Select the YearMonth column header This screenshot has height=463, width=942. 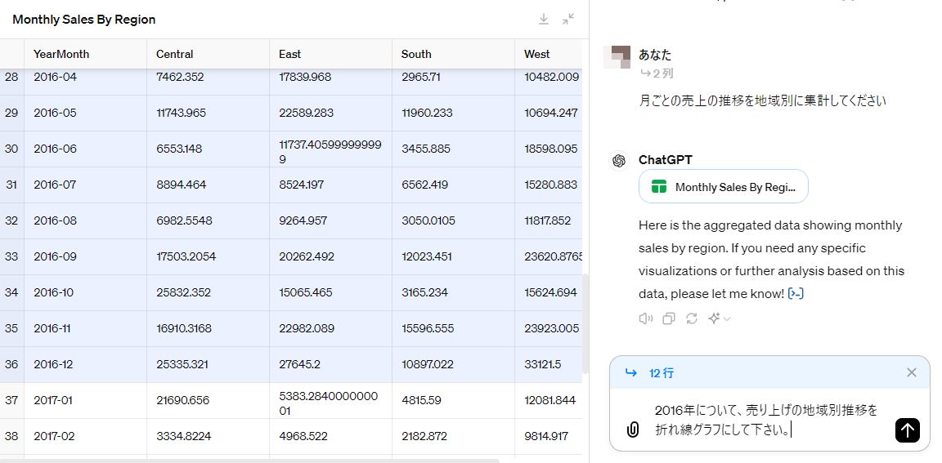coord(61,54)
